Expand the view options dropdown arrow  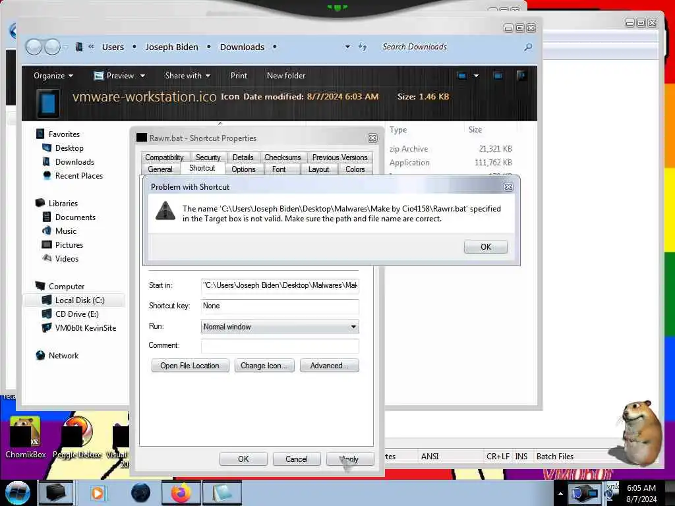pyautogui.click(x=476, y=76)
